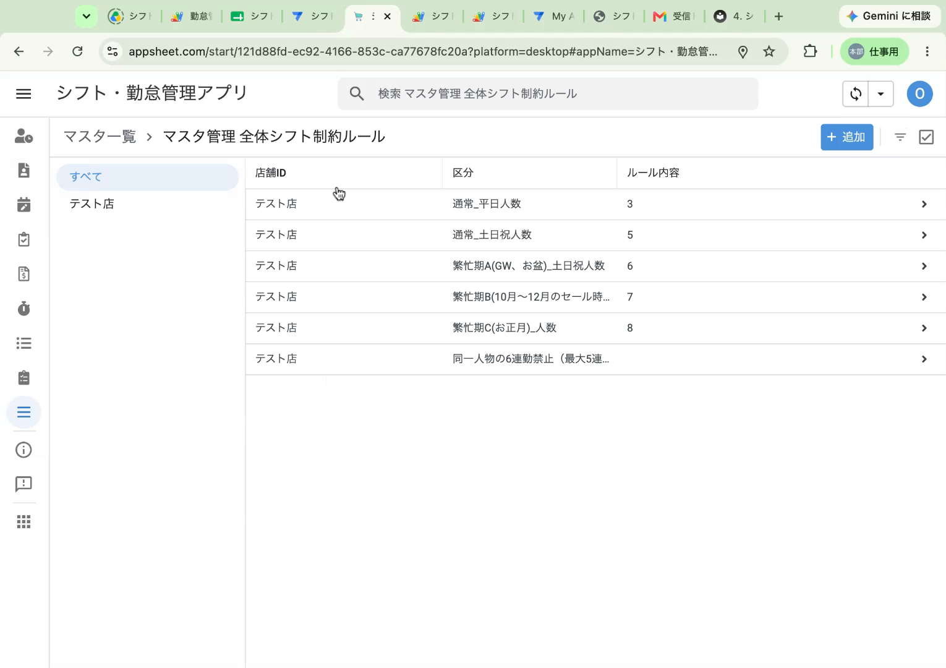
Task: Click the site info icon in address bar
Action: (x=113, y=51)
